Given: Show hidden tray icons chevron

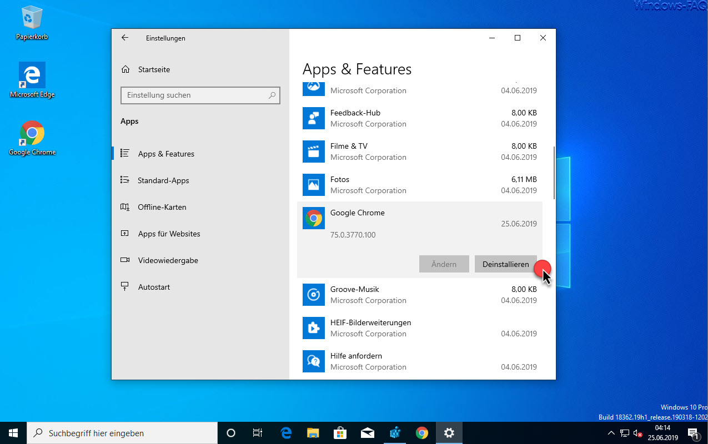Looking at the screenshot, I should 611,433.
